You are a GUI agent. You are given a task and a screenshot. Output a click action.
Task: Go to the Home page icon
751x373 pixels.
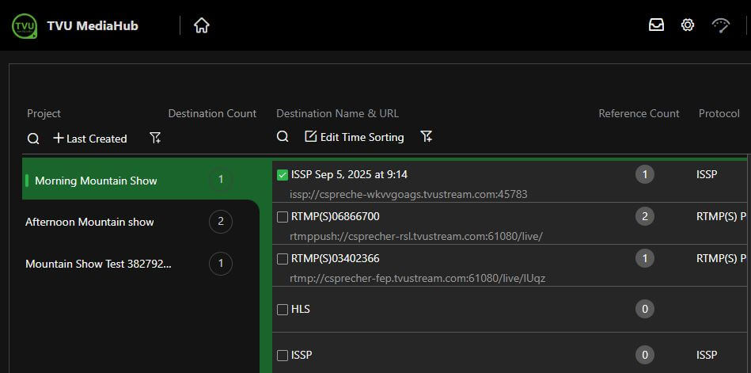point(202,25)
